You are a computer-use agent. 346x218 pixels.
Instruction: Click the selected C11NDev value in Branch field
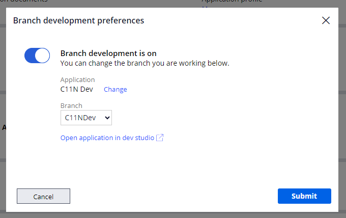(x=81, y=118)
